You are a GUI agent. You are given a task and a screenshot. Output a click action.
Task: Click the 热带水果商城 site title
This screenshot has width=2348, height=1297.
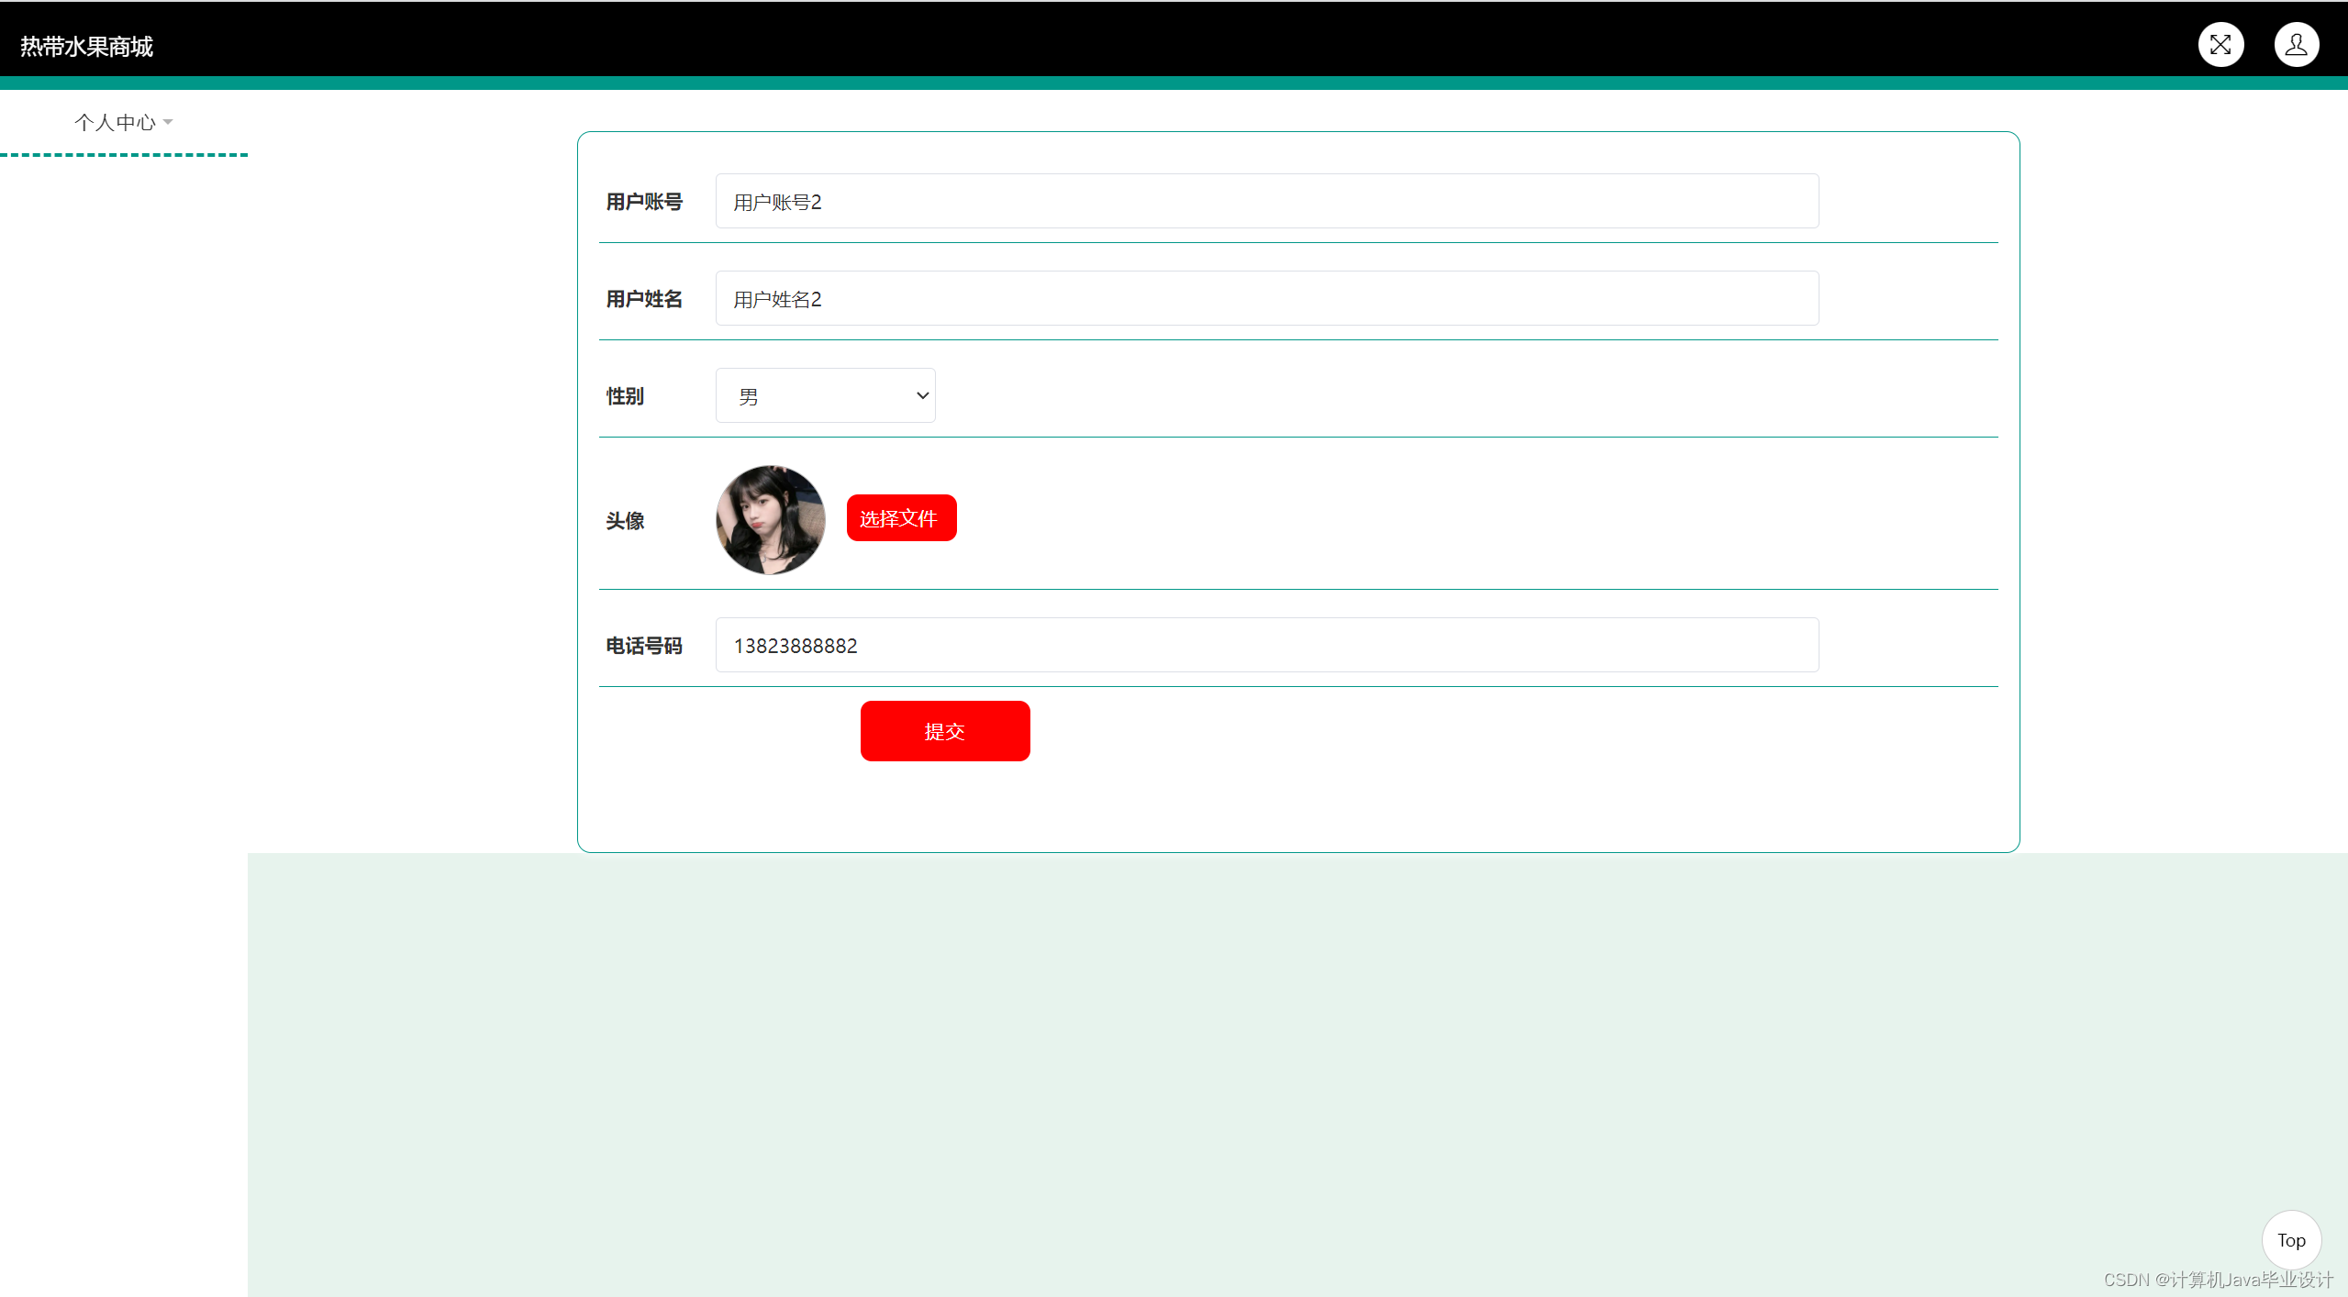pos(86,46)
